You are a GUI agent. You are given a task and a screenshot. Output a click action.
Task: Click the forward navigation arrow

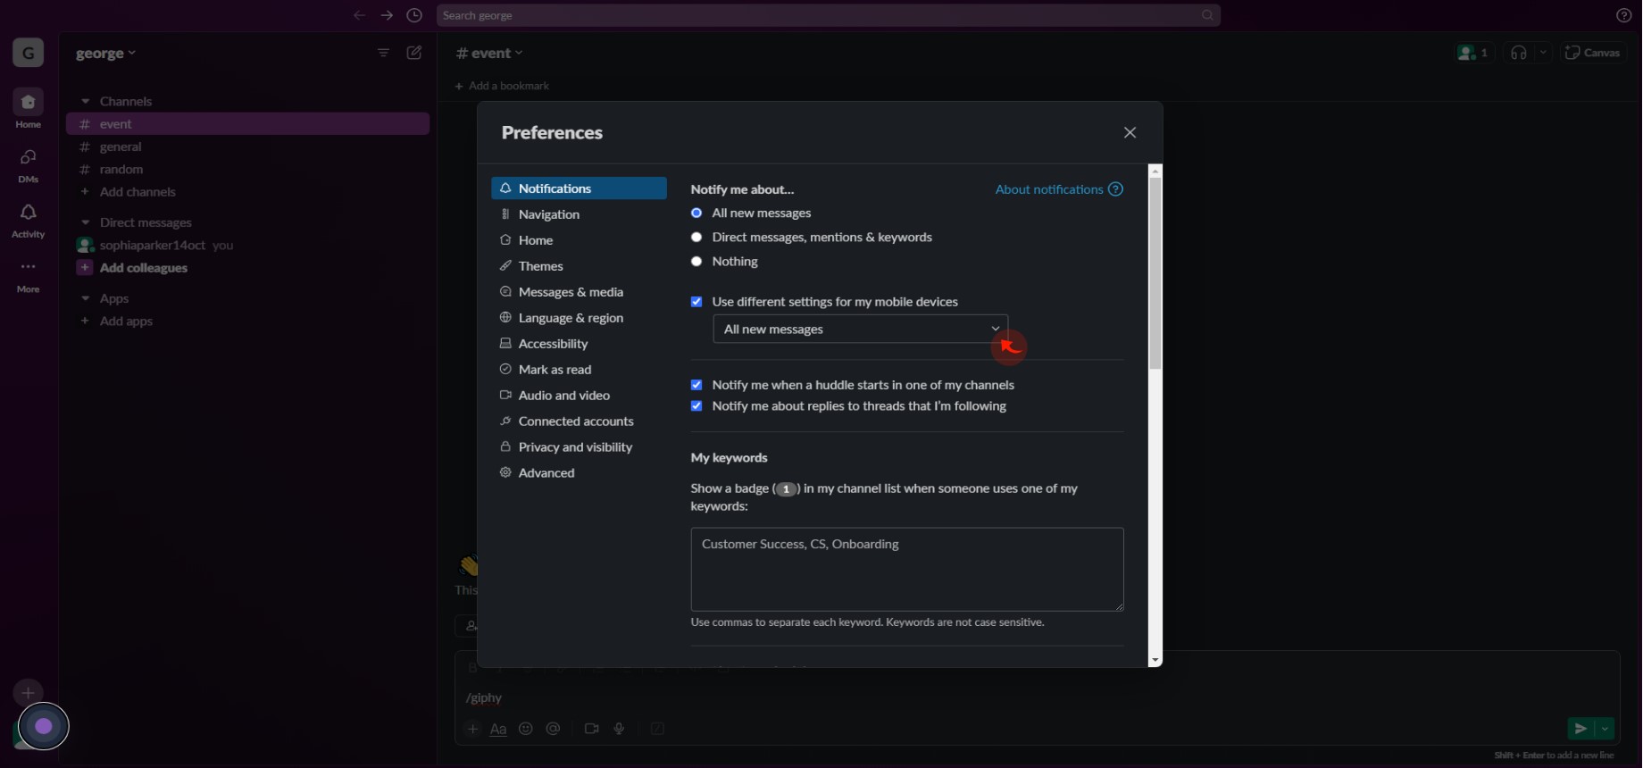(387, 15)
